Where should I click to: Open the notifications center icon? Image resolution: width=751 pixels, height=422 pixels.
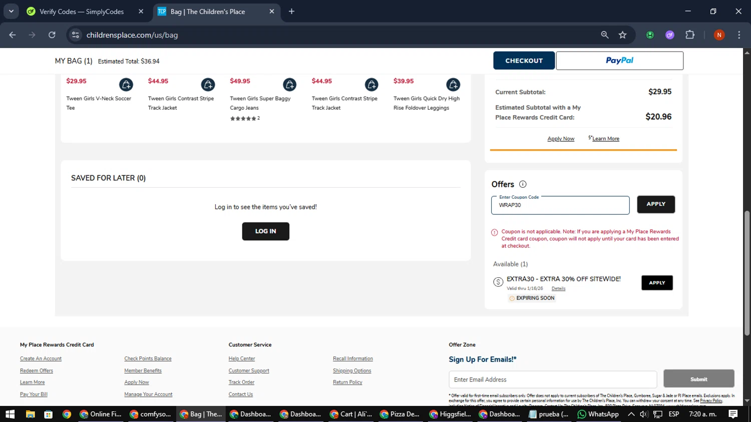(x=733, y=414)
